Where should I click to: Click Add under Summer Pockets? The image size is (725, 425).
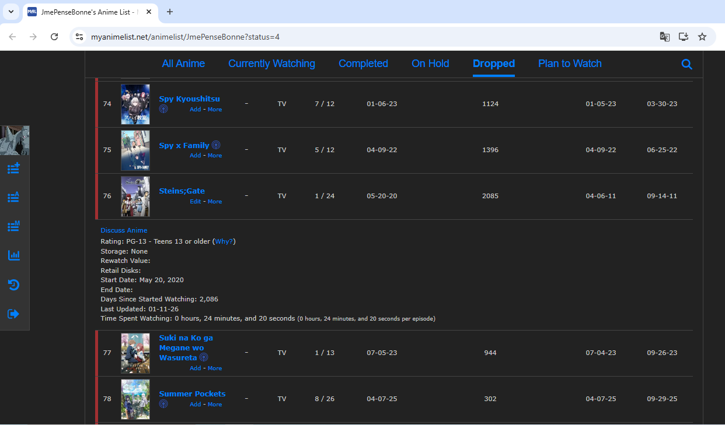pos(195,405)
